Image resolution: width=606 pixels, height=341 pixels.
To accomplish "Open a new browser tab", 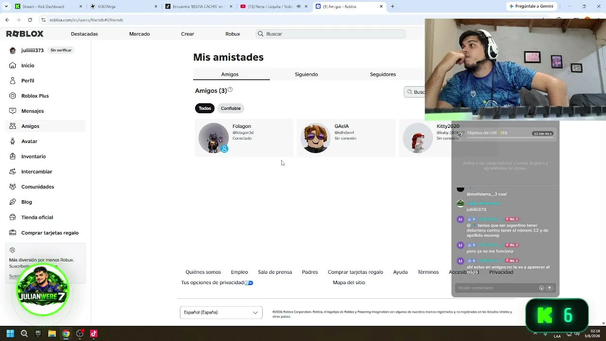I will tap(392, 7).
